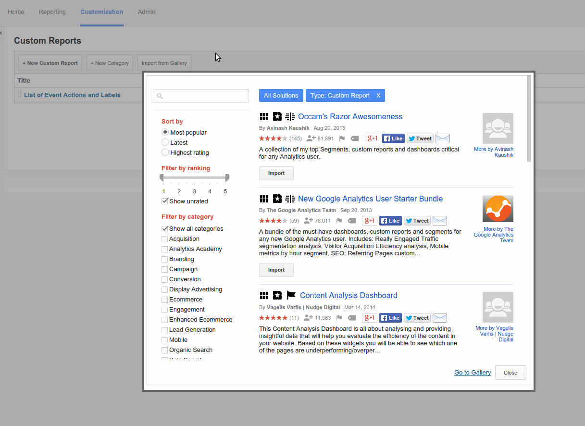Image resolution: width=585 pixels, height=426 pixels.
Task: Go to the Admin tab
Action: pos(147,12)
